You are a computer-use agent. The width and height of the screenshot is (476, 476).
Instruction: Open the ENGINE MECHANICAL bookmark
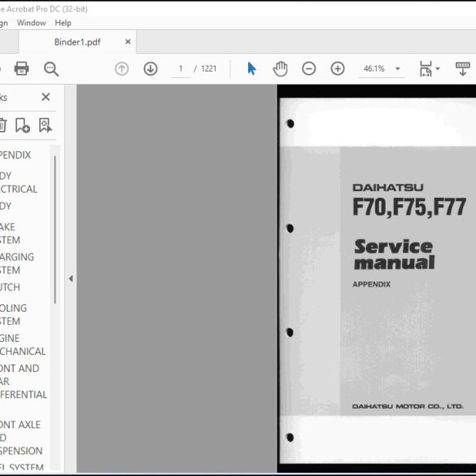click(x=23, y=344)
